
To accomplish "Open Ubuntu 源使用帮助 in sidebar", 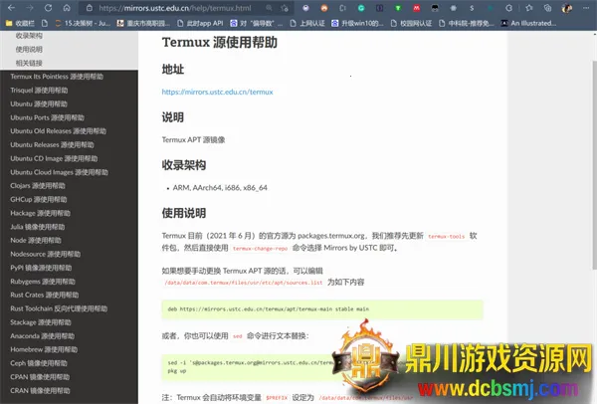I will (39, 103).
